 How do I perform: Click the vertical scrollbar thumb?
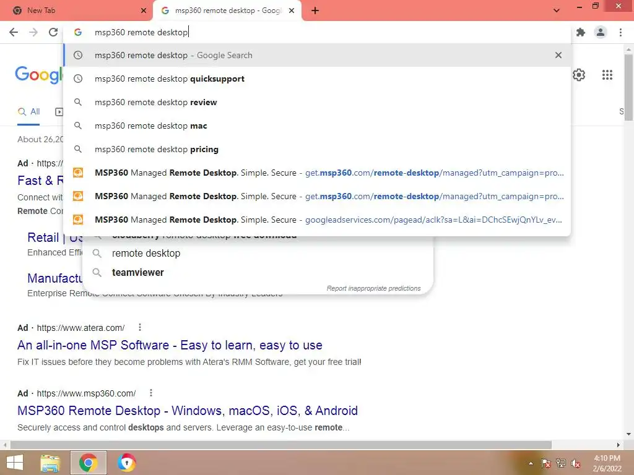[628, 87]
